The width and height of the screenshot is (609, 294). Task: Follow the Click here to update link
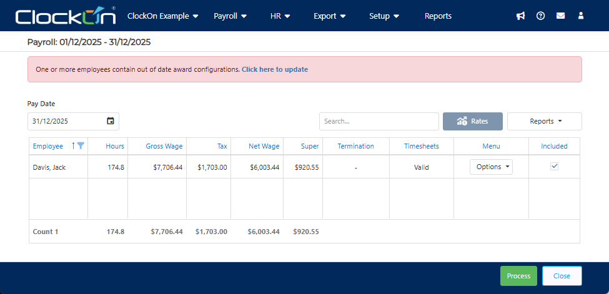pos(275,69)
